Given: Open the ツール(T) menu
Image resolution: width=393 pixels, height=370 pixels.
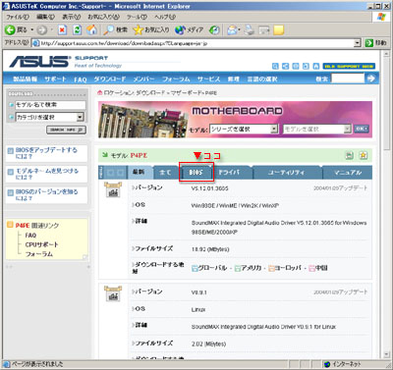Looking at the screenshot, I should (x=138, y=17).
